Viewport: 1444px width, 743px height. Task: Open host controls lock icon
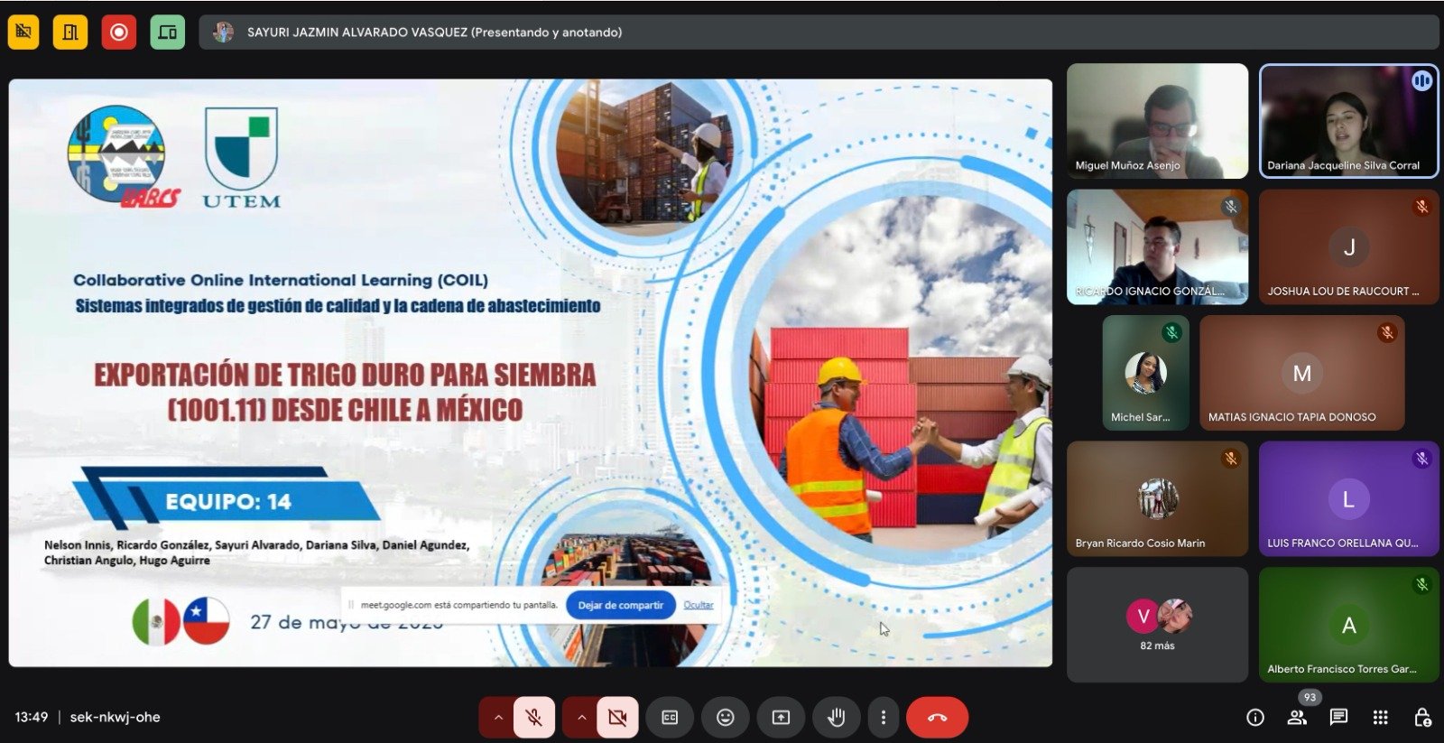1422,718
